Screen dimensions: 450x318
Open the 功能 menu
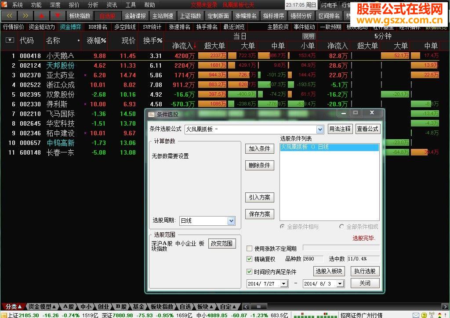[36, 5]
